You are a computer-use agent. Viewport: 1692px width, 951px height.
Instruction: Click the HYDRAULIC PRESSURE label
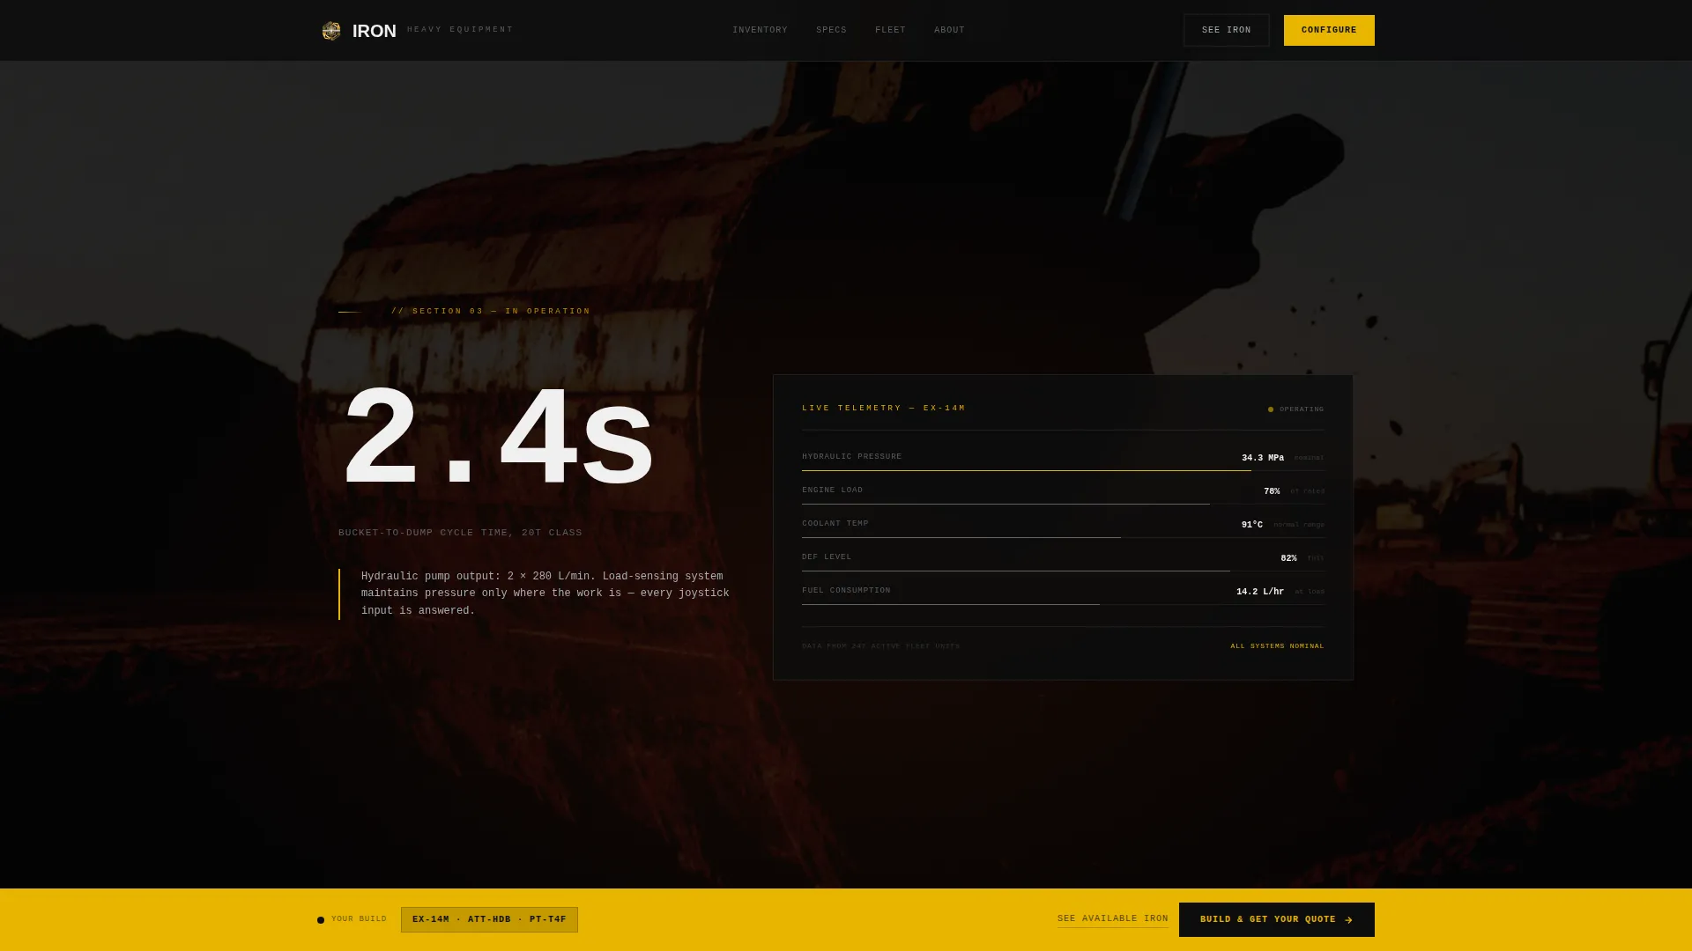851,457
